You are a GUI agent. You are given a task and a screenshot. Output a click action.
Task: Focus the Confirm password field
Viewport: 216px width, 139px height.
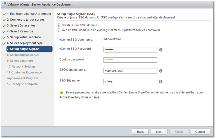pos(130,60)
